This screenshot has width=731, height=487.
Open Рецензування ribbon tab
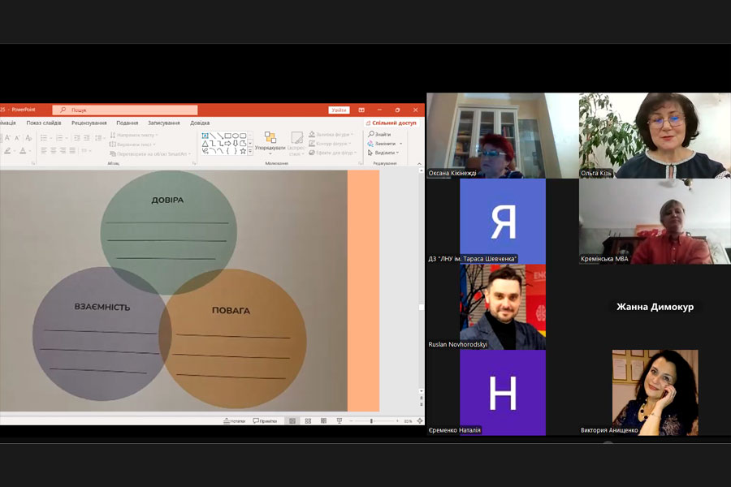[x=89, y=123]
